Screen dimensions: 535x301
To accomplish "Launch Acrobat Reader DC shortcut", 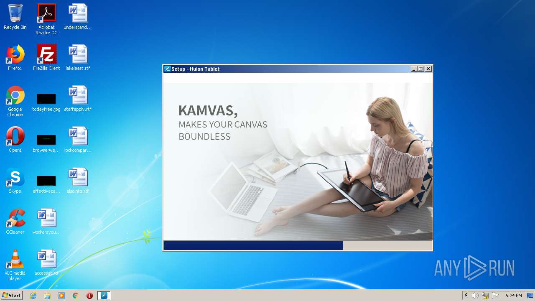I will click(46, 19).
